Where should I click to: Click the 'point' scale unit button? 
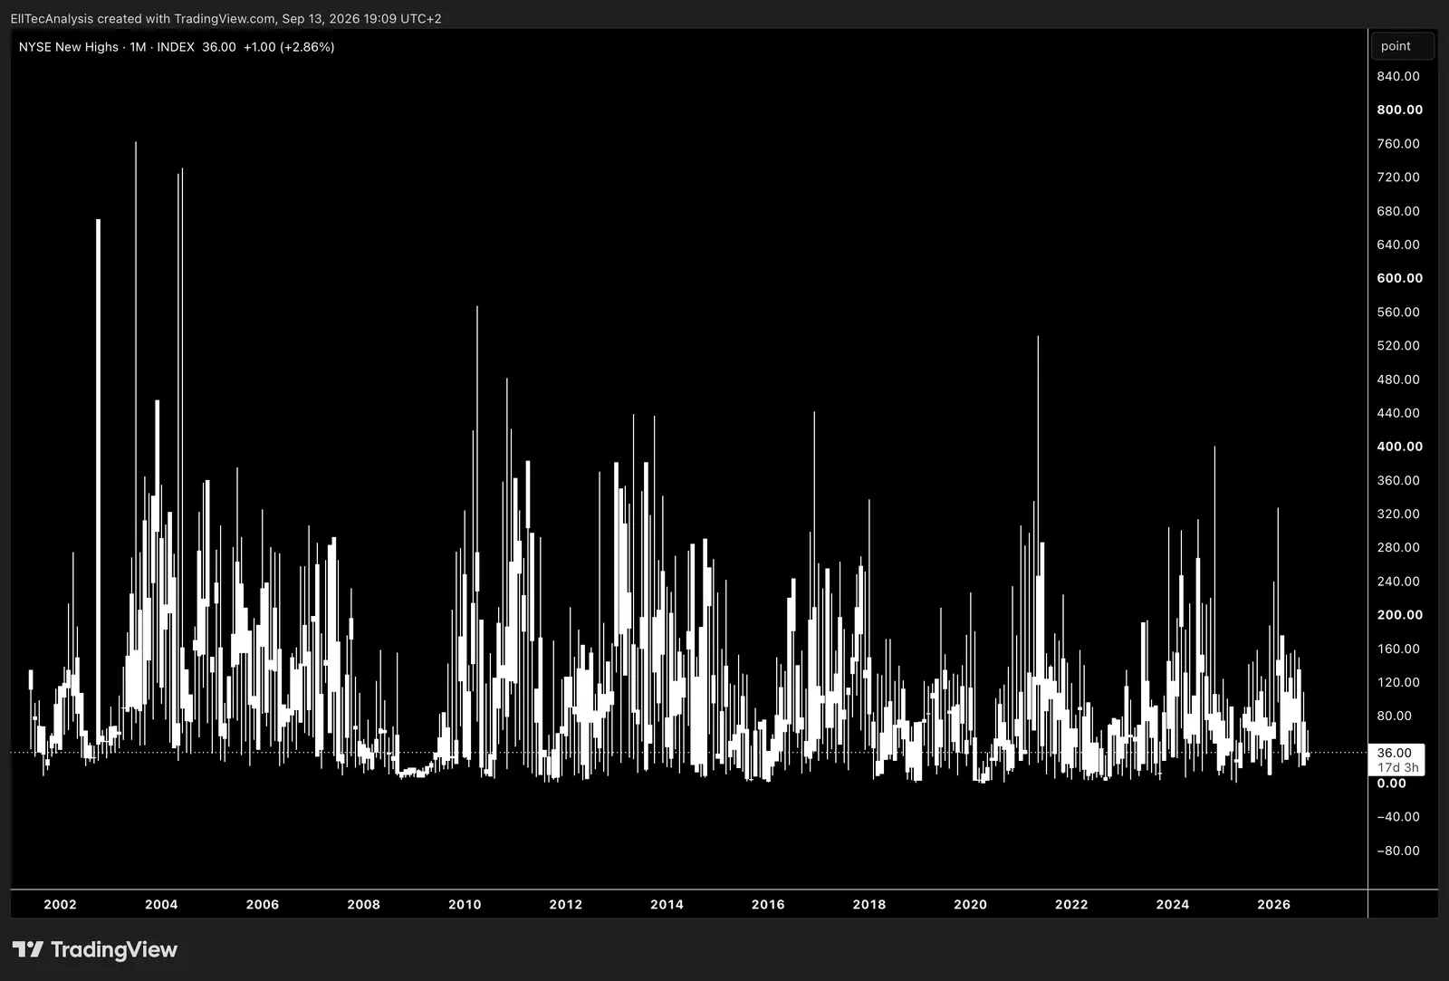click(x=1403, y=46)
